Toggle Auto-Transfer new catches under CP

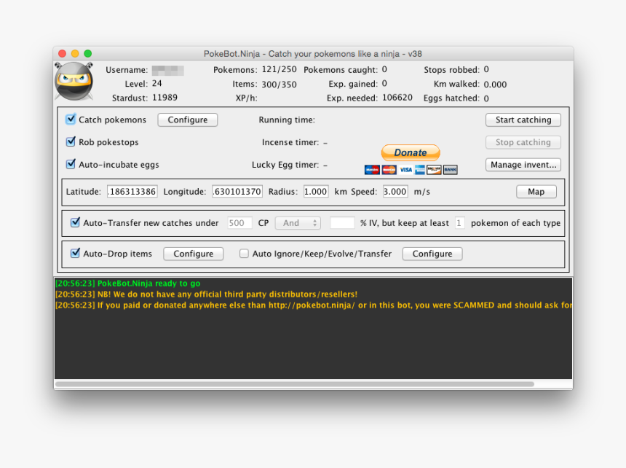click(75, 222)
